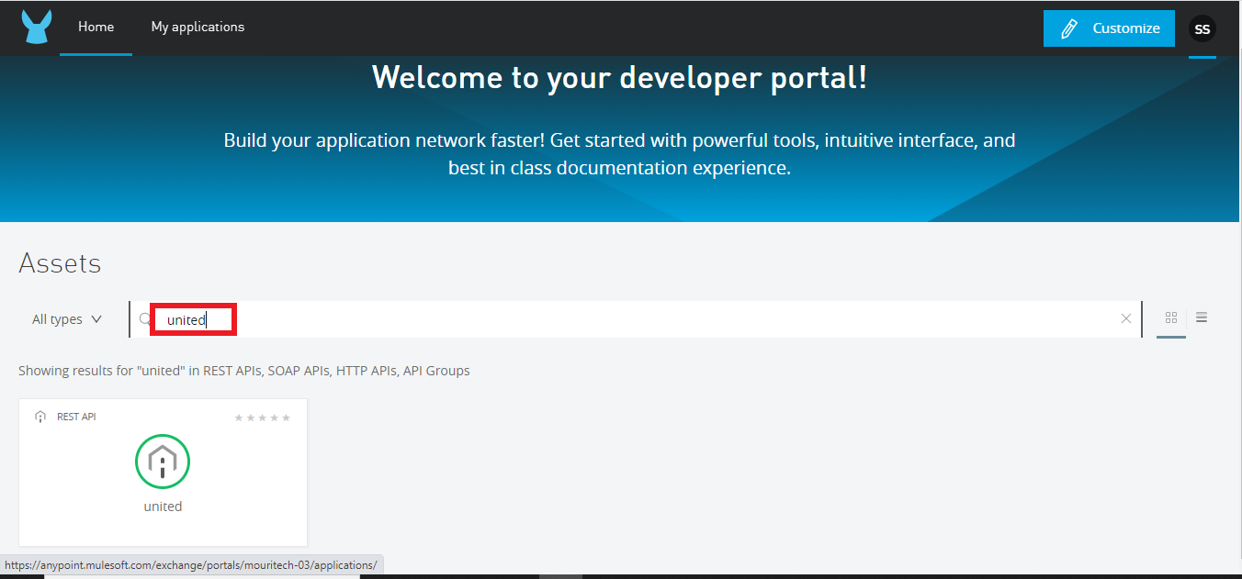Screen dimensions: 1242x579
Task: Switch to the My applications tab
Action: point(198,28)
